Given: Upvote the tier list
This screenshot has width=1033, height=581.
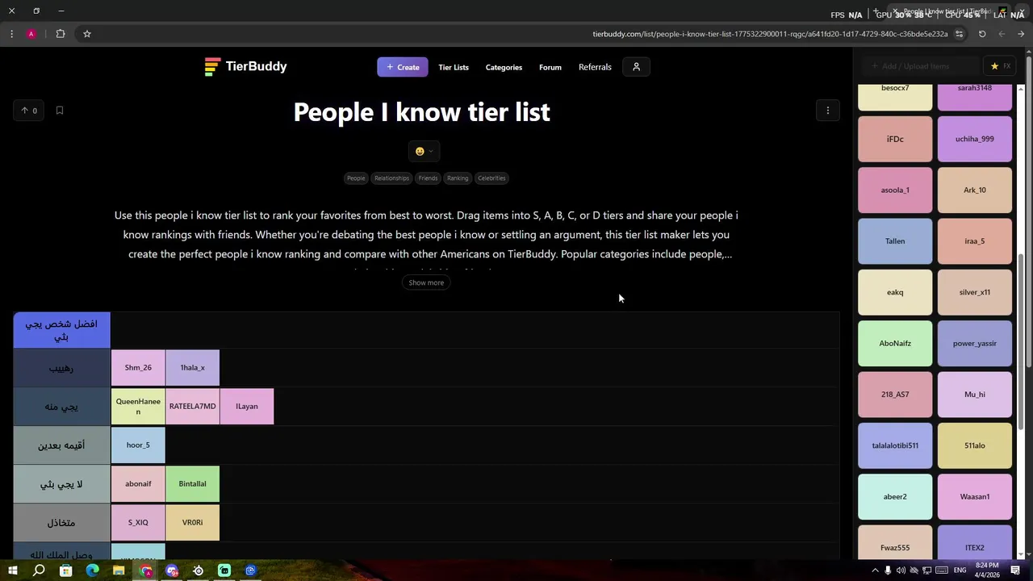Looking at the screenshot, I should pos(29,111).
